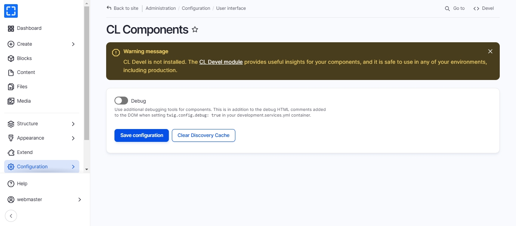Click the Save configuration button
Image resolution: width=516 pixels, height=226 pixels.
click(142, 135)
